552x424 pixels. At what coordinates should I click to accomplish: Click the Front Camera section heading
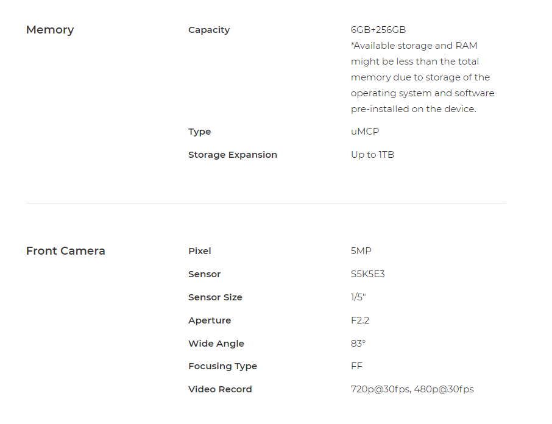click(65, 251)
